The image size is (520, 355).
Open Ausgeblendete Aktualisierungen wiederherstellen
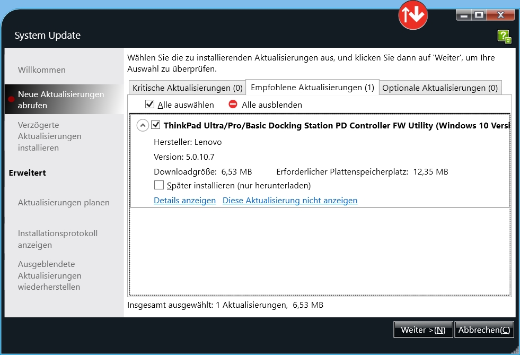[x=50, y=275]
